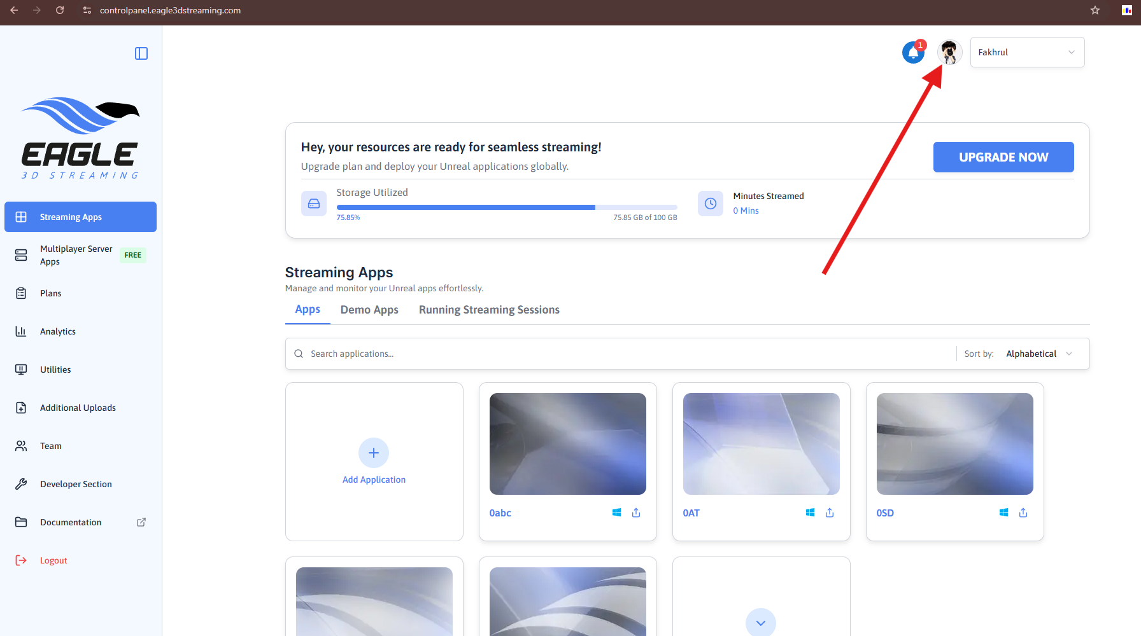
Task: Click the Documentation external link icon
Action: pos(141,522)
